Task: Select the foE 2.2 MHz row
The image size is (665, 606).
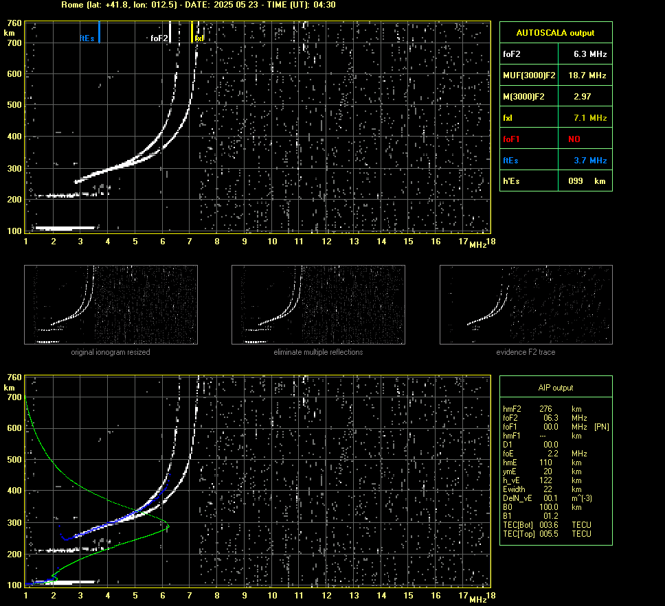Action: pyautogui.click(x=545, y=454)
